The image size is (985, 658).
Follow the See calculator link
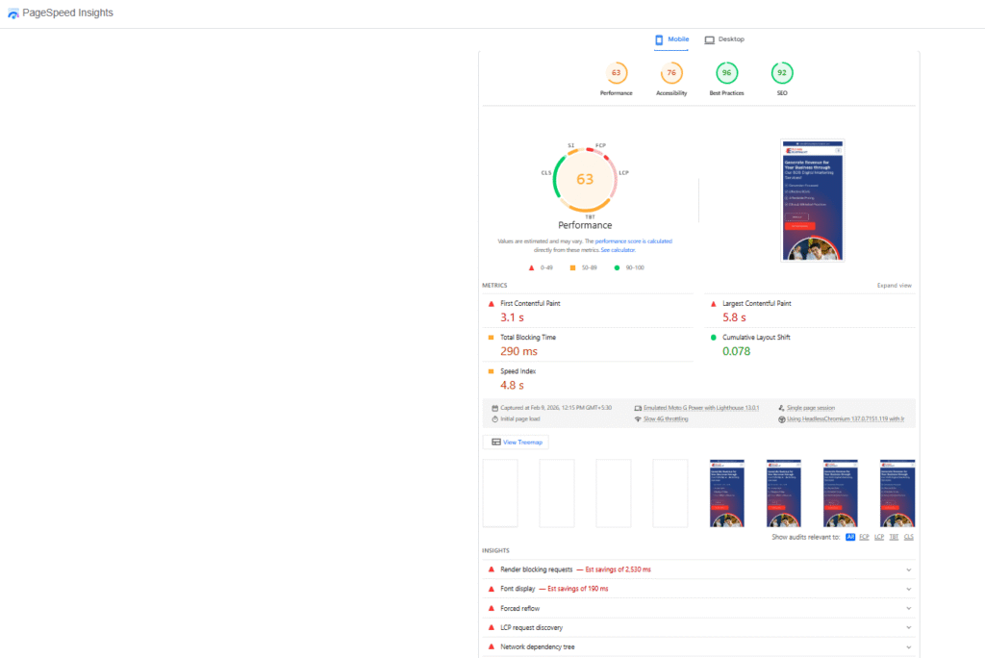[x=618, y=250]
